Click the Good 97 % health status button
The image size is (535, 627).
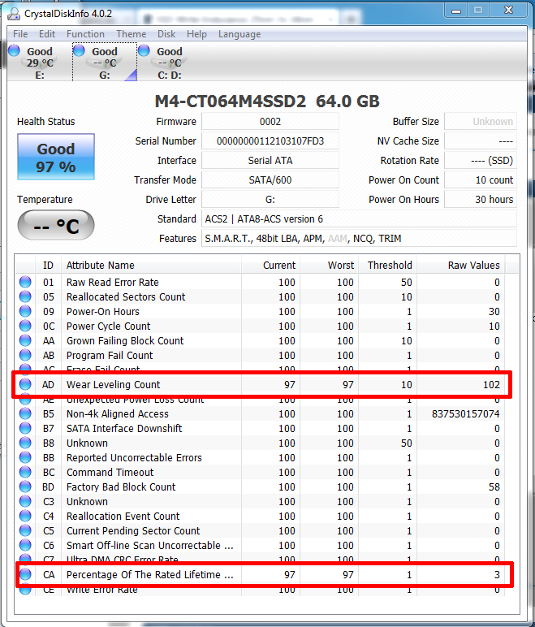56,157
